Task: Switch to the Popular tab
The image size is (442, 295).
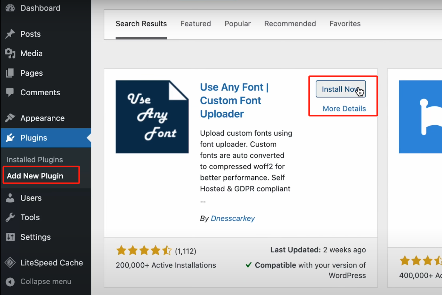Action: click(x=237, y=24)
